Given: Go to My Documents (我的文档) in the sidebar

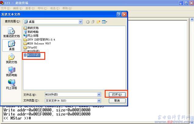Looking at the screenshot, I should tap(11, 58).
